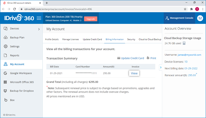Click the storage usage calculator icon
Viewport: 206px width, 118px height.
click(x=184, y=43)
